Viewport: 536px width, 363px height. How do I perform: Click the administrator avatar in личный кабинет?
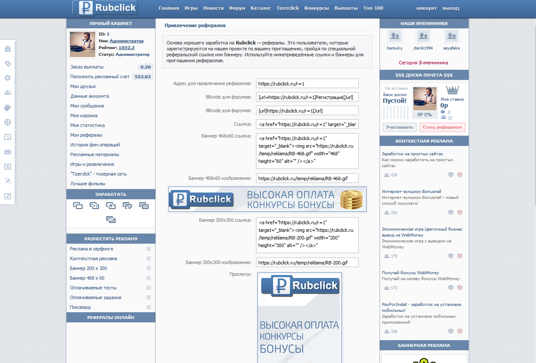83,44
